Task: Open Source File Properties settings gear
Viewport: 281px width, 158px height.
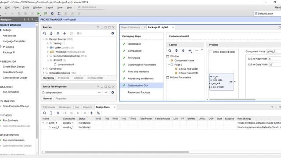Action: (x=112, y=93)
